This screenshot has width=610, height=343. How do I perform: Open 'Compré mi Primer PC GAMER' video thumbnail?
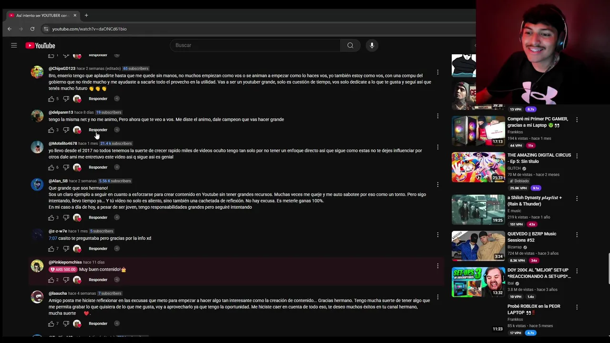(x=478, y=131)
